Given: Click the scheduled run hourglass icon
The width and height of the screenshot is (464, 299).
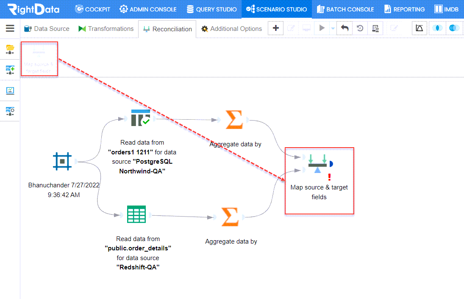Looking at the screenshot, I should [x=375, y=28].
